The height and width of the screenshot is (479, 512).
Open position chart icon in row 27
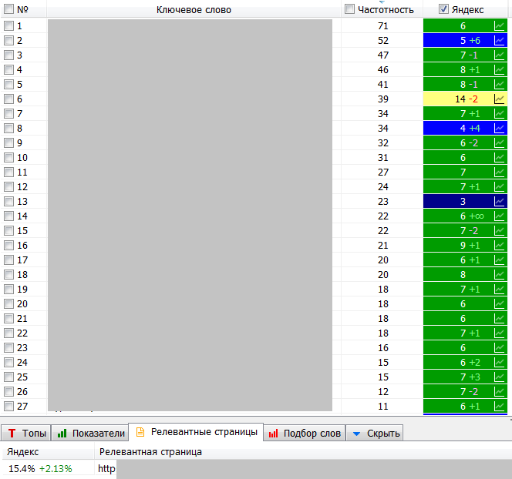pos(499,407)
